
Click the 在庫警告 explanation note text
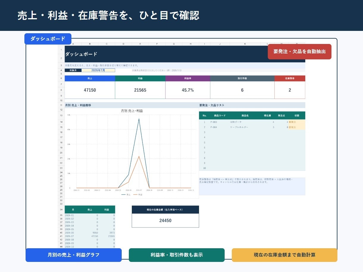click(x=246, y=181)
